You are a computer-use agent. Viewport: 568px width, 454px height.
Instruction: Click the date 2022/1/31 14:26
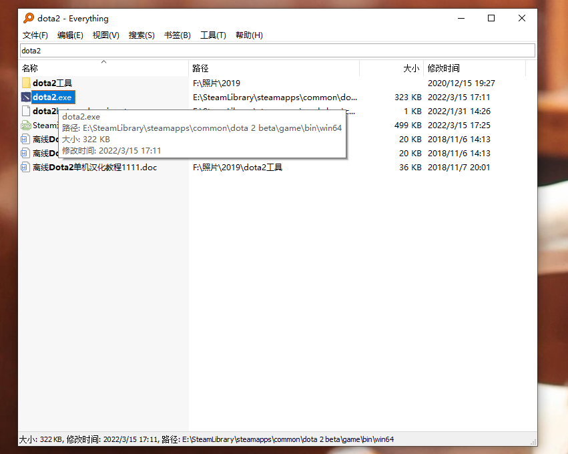459,111
